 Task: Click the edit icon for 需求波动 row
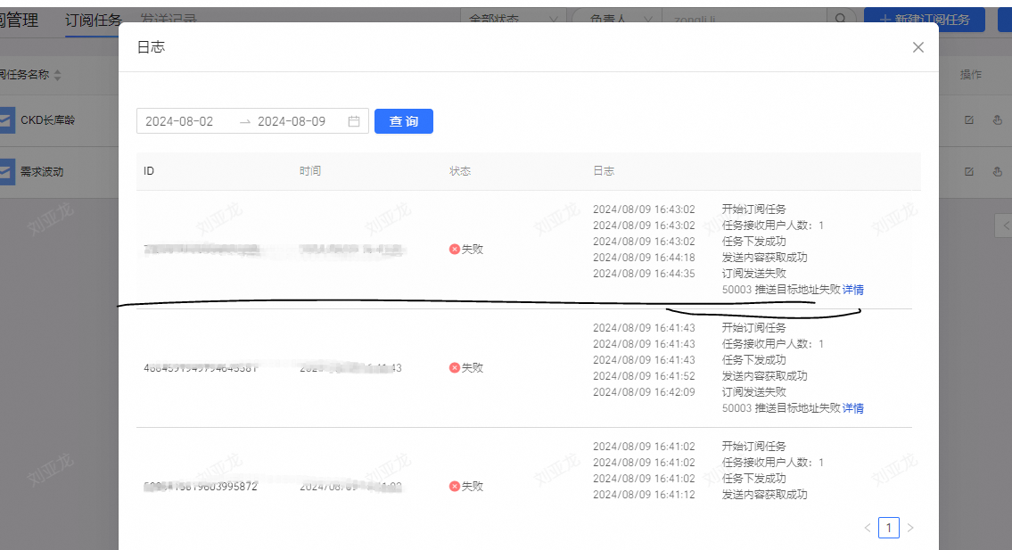click(969, 172)
